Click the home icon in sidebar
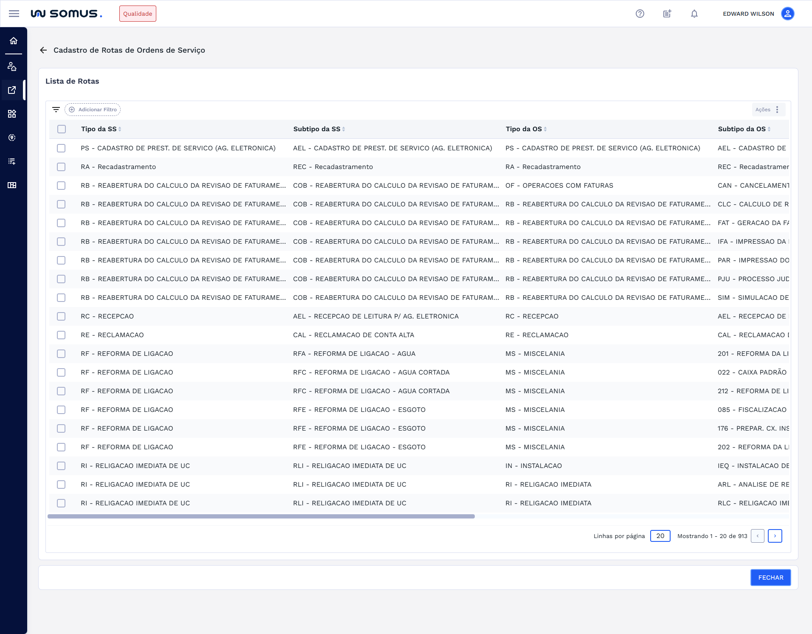This screenshot has width=812, height=634. pyautogui.click(x=14, y=41)
